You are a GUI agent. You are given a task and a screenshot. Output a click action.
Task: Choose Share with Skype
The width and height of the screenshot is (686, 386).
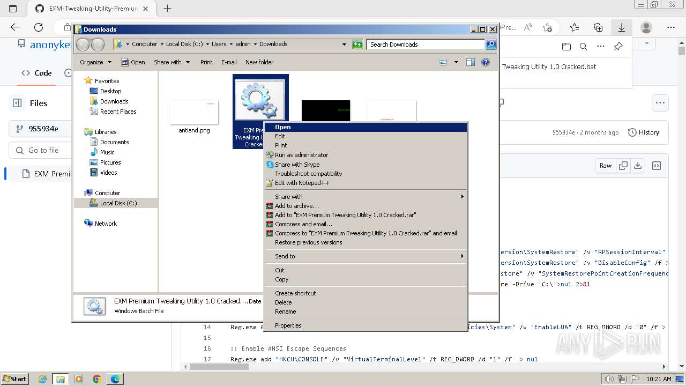[x=366, y=165]
